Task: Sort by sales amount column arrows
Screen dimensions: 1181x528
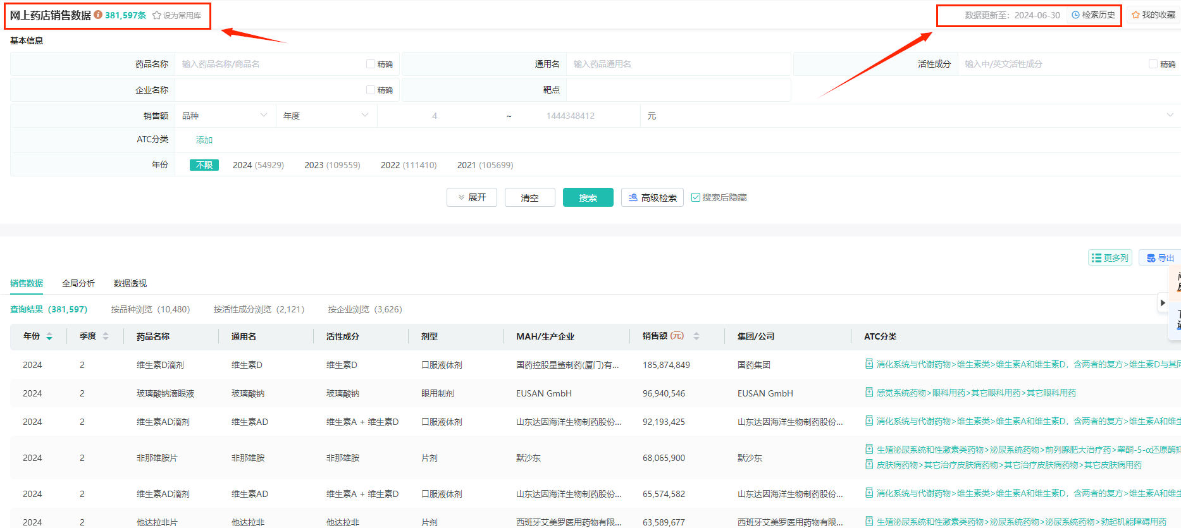Action: click(x=696, y=336)
